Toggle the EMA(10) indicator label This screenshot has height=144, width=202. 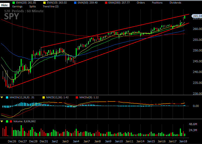coord(57,2)
